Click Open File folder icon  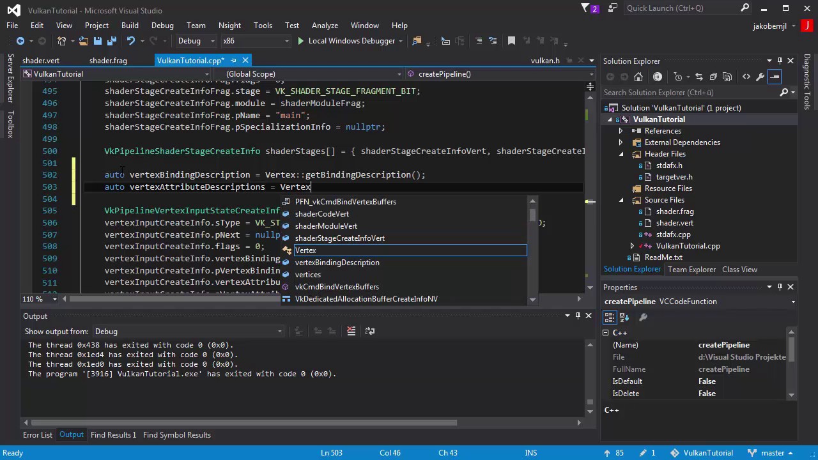coord(84,41)
